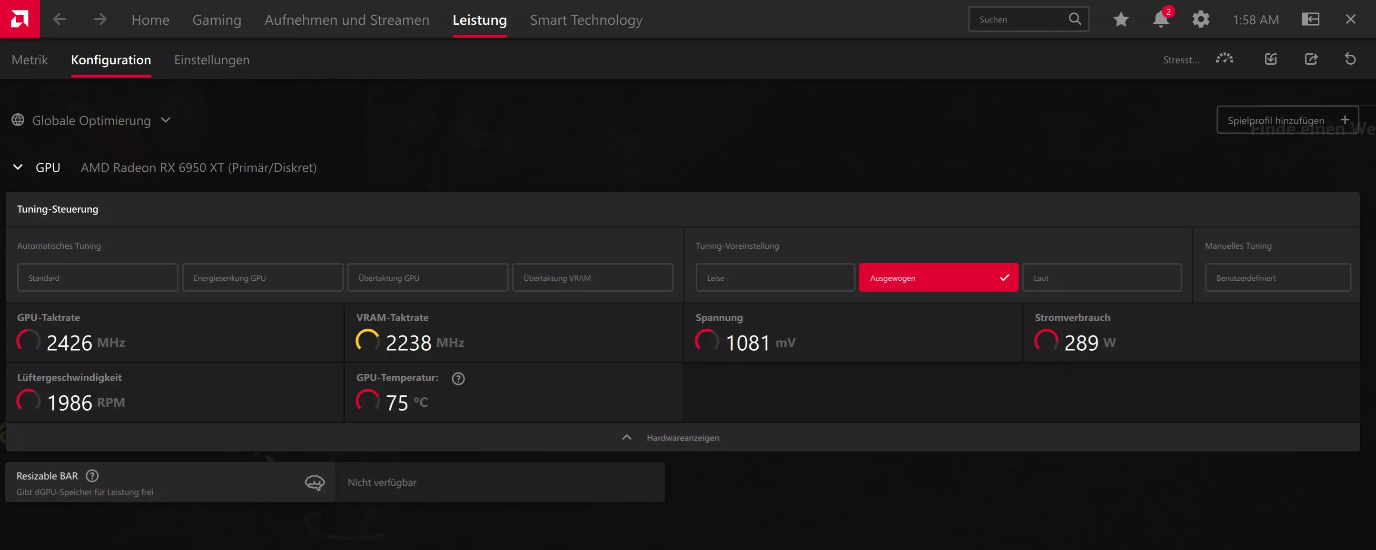Select Übertaktung VRAM tuning option
Image resolution: width=1376 pixels, height=550 pixels.
[x=593, y=278]
